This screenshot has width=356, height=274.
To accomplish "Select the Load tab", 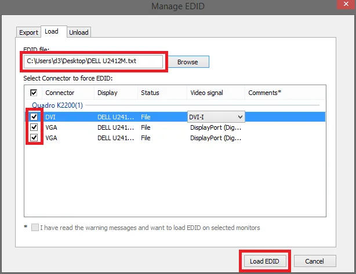I will [52, 32].
